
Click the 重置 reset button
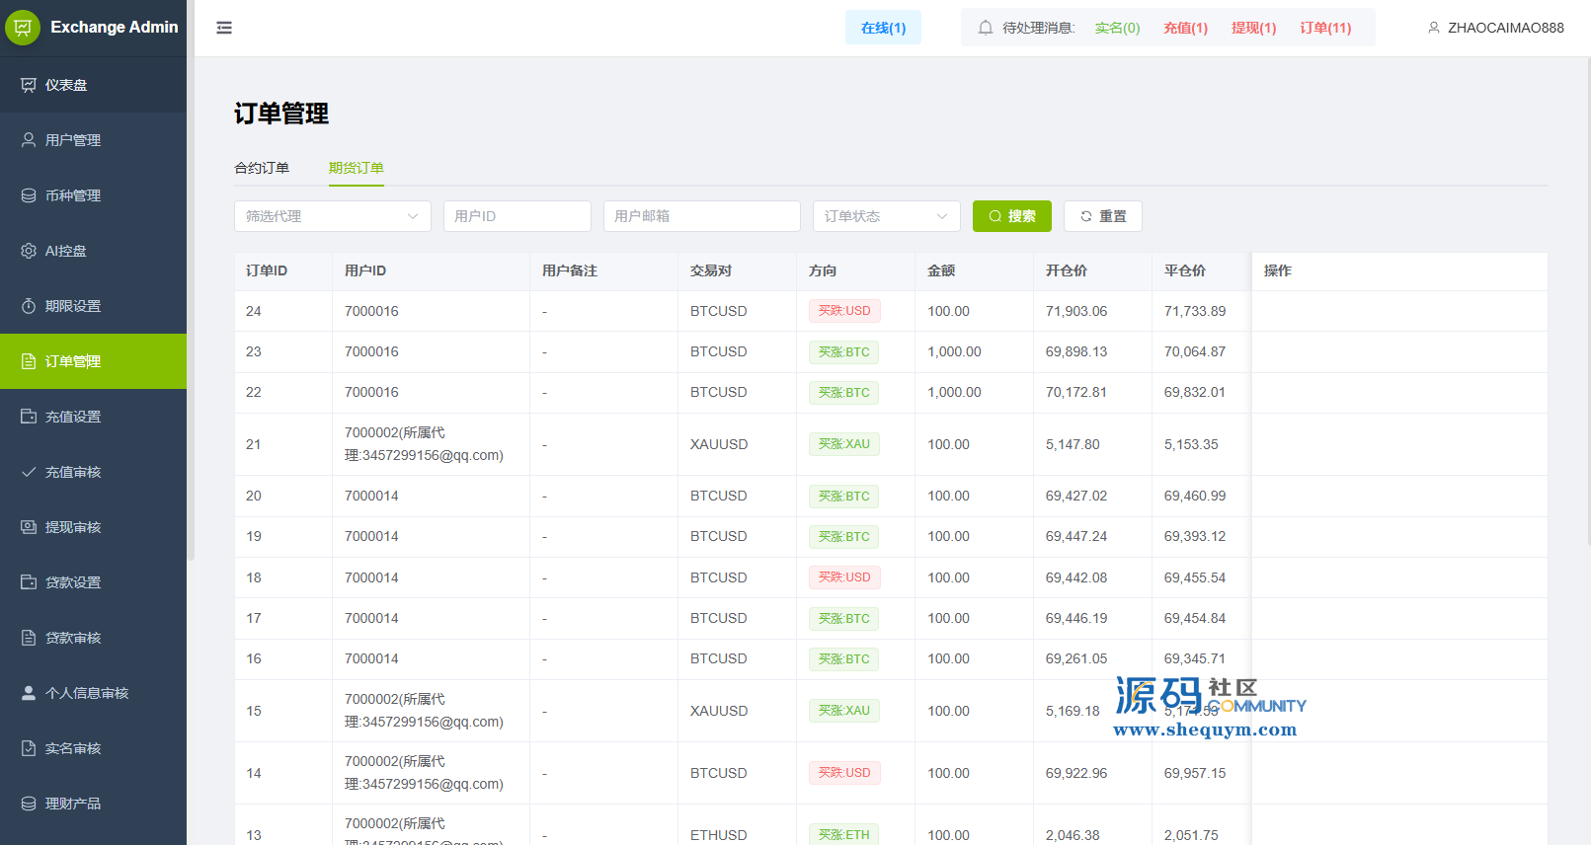pyautogui.click(x=1102, y=216)
